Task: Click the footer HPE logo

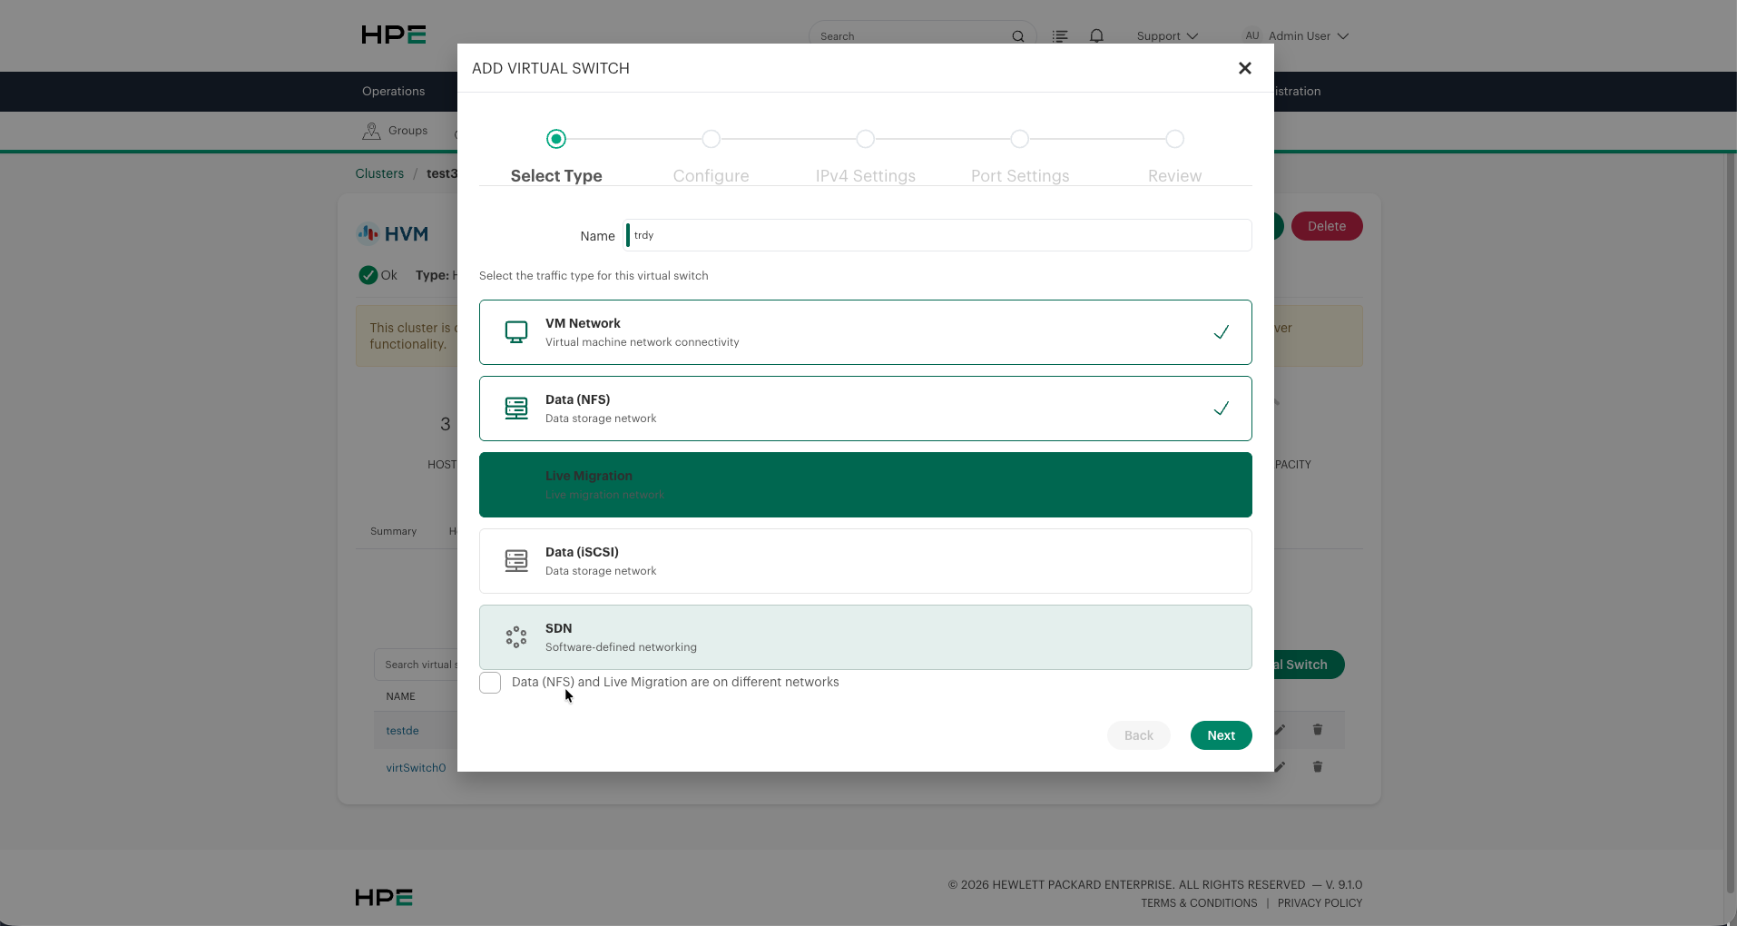Action: pyautogui.click(x=384, y=897)
